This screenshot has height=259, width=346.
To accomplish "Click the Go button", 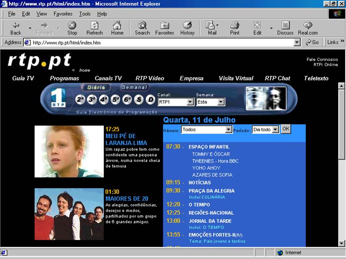I will tap(312, 42).
